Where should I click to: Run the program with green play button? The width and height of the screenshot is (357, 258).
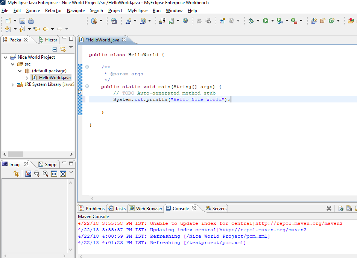point(266,21)
